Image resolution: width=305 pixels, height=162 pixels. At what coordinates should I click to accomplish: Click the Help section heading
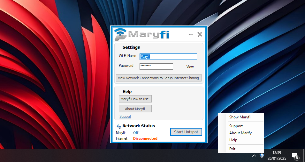(127, 91)
